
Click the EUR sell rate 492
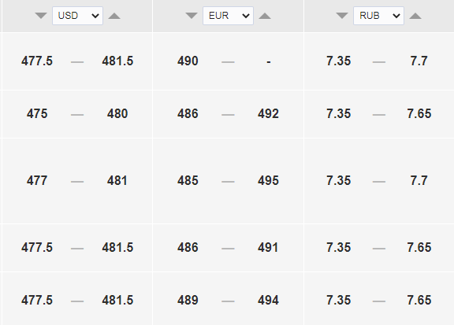pyautogui.click(x=269, y=113)
